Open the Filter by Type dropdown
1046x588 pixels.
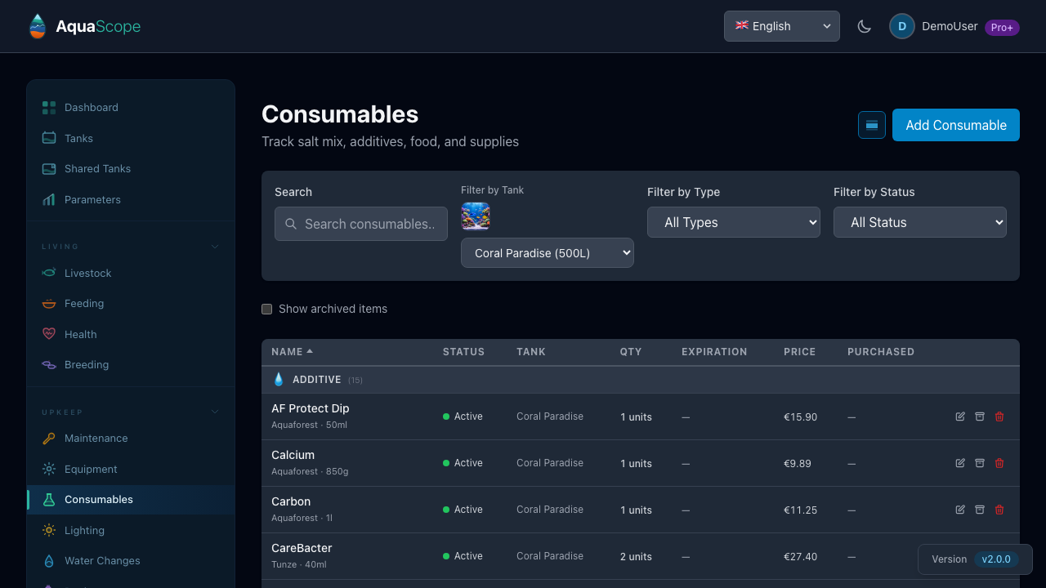pos(733,221)
